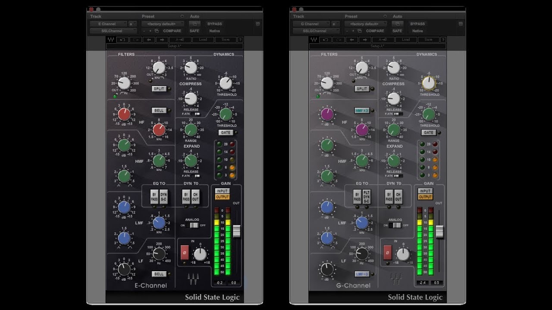
Task: Click the red HF gain knob on E-Channel
Action: [124, 114]
